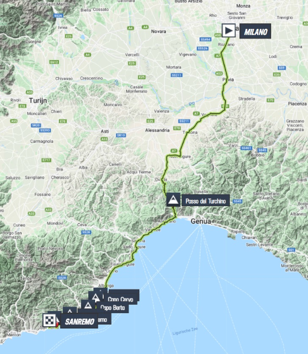Click the Turijn city name
Image resolution: width=308 pixels, height=354 pixels.
click(x=38, y=101)
